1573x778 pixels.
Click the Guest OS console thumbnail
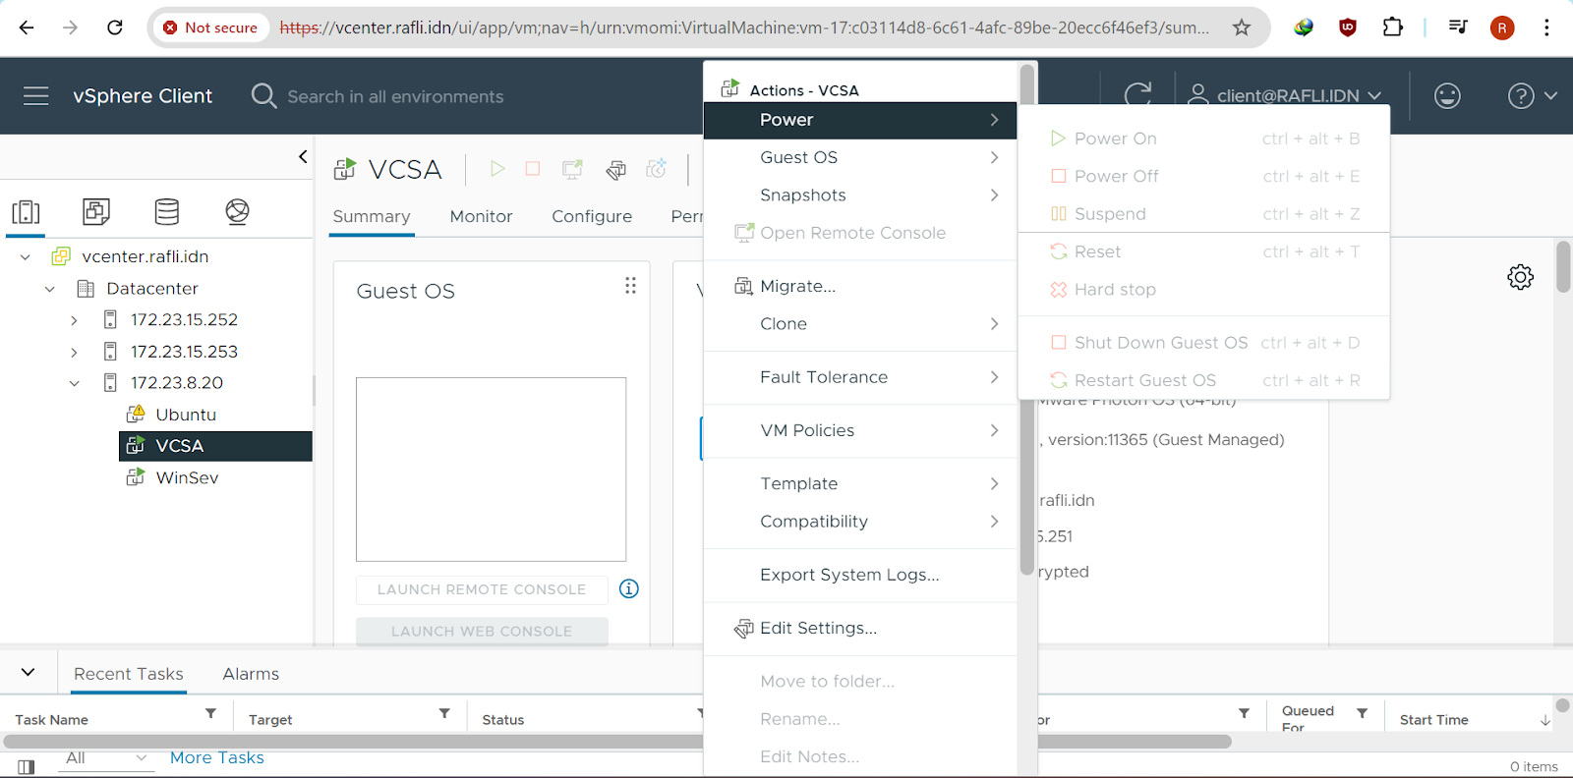click(x=491, y=469)
